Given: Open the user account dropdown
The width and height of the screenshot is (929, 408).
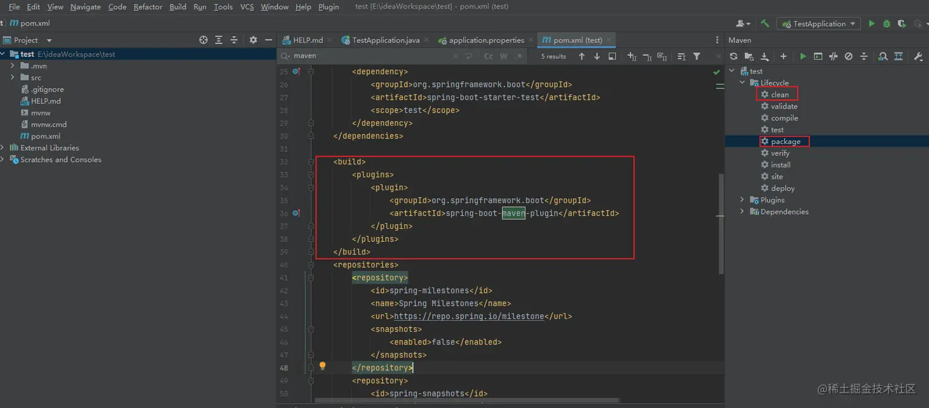Looking at the screenshot, I should [743, 23].
